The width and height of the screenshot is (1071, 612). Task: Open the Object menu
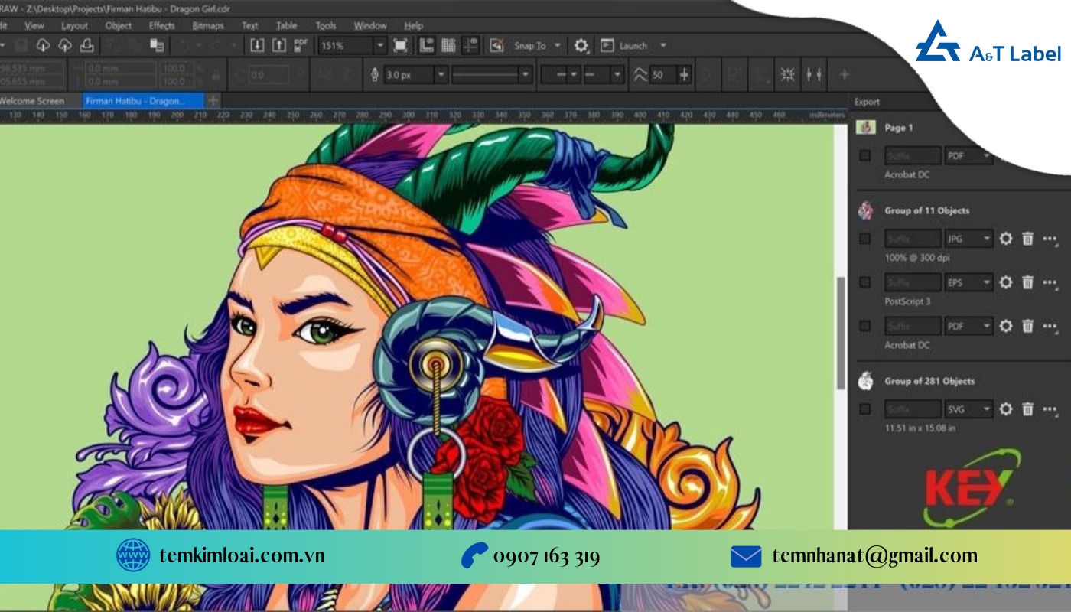click(118, 25)
